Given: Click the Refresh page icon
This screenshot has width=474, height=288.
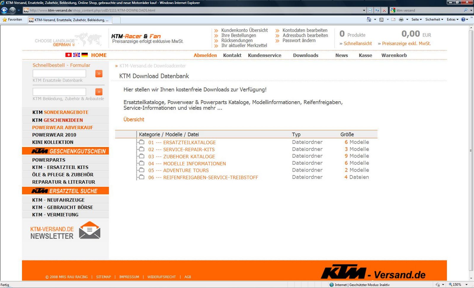Looking at the screenshot, I should [x=377, y=10].
